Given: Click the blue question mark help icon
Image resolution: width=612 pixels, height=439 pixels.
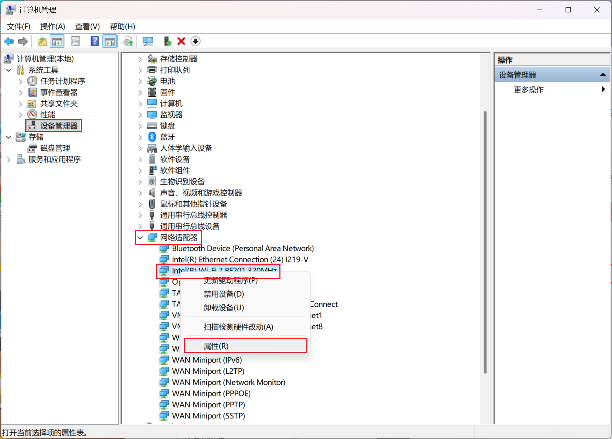Looking at the screenshot, I should pos(95,41).
